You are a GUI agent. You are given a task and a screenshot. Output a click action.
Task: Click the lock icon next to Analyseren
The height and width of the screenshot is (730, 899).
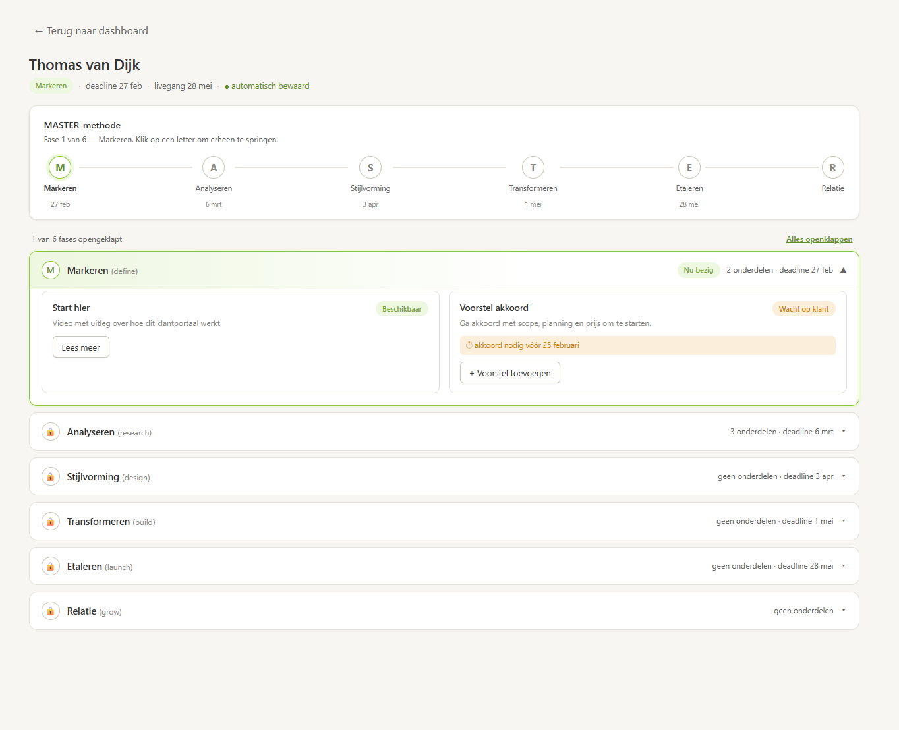pos(51,432)
